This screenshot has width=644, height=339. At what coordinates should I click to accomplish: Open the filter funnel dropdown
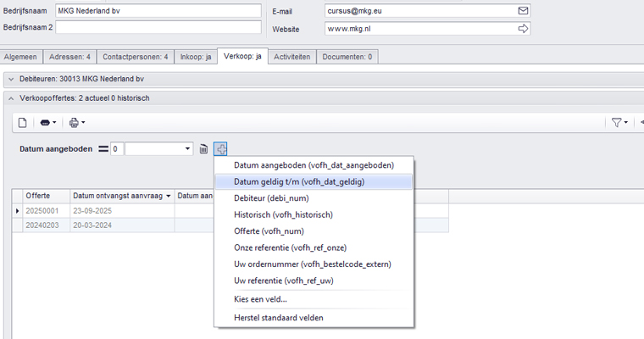click(x=619, y=122)
